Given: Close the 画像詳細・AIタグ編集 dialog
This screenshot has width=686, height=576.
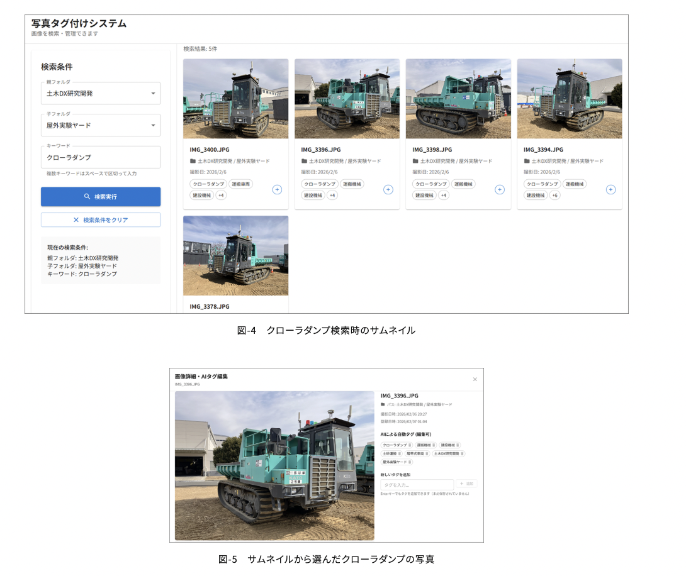Looking at the screenshot, I should coord(475,379).
